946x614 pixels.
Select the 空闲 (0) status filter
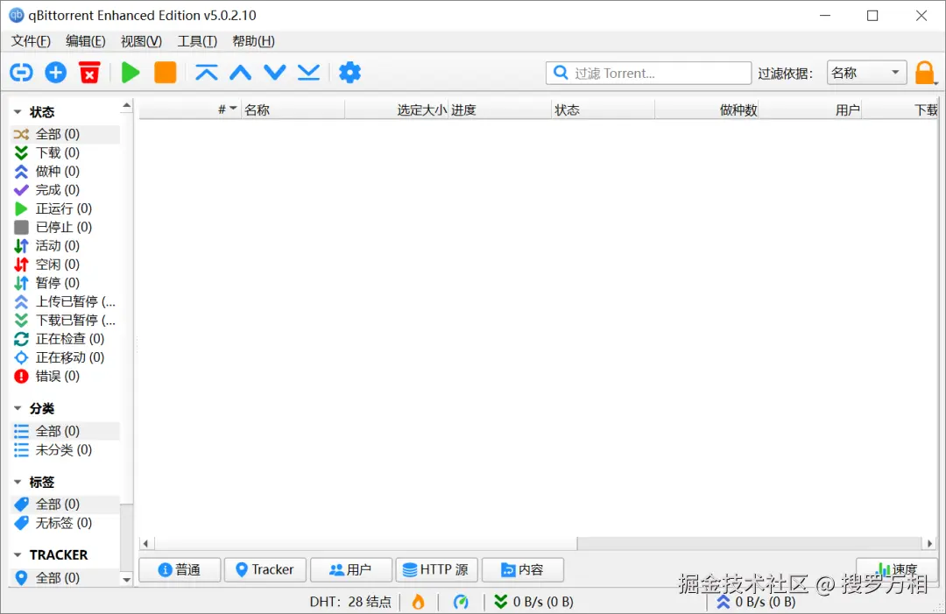click(66, 265)
